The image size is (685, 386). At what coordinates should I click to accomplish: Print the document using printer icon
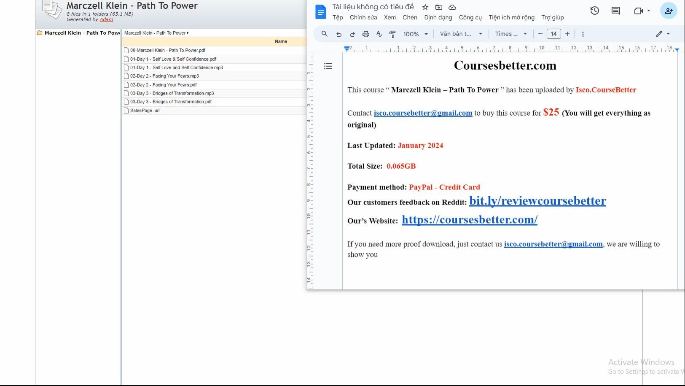[x=366, y=34]
